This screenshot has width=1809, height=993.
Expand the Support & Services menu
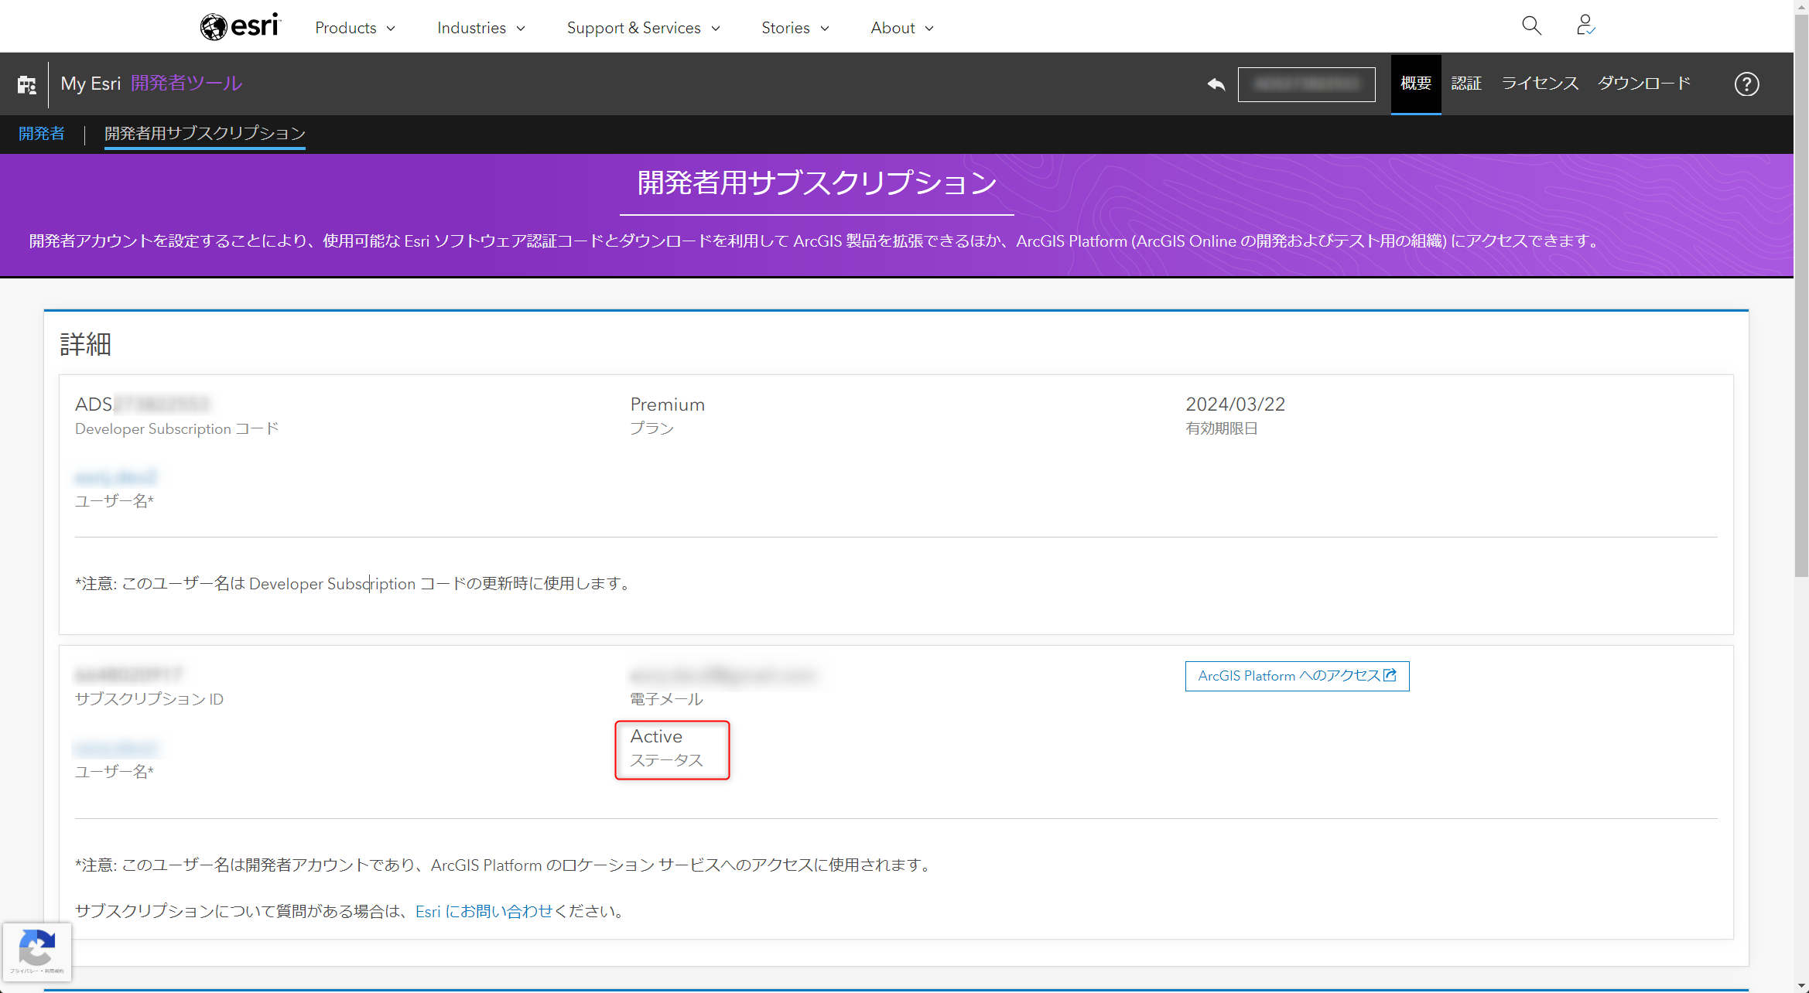(644, 28)
